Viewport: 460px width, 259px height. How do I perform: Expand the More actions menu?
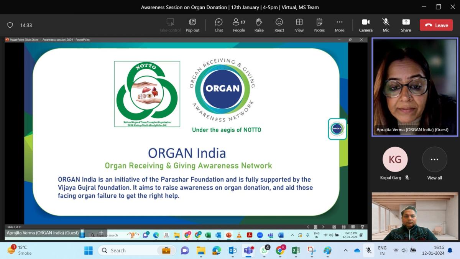(x=339, y=25)
